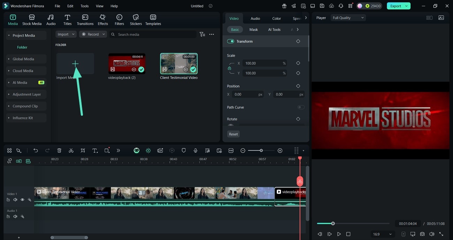Click the undo arrow in timeline toolbar
Image resolution: width=453 pixels, height=240 pixels.
36,151
